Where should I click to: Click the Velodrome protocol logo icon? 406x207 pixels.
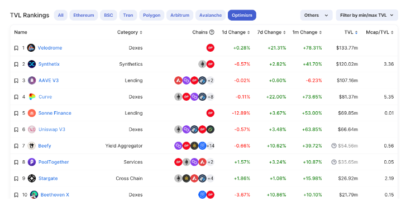[x=31, y=48]
